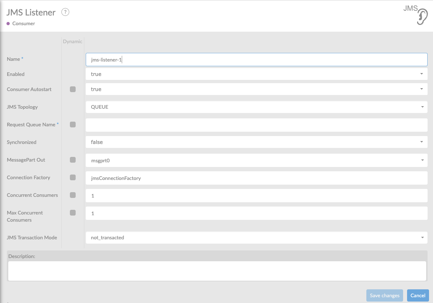433x303 pixels.
Task: Expand the MessagePart Out dropdown
Action: [x=256, y=160]
